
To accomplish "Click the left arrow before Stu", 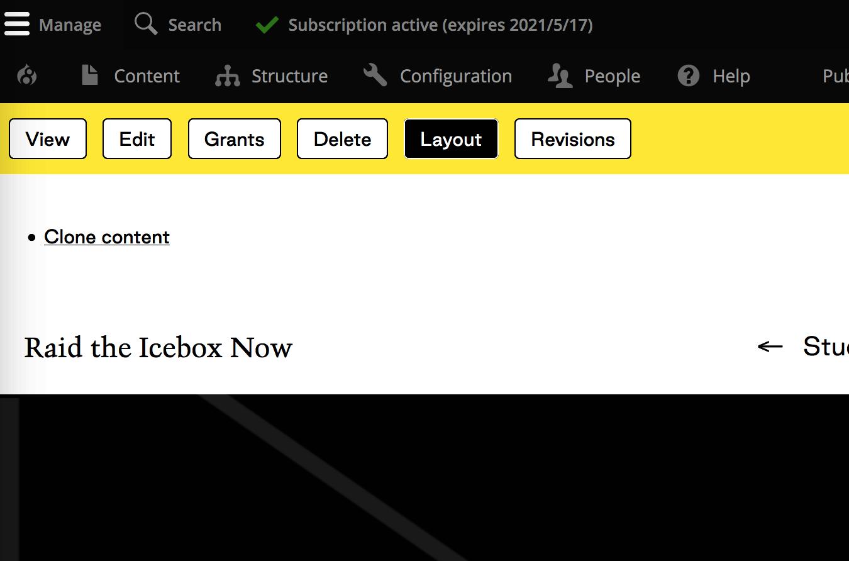I will pyautogui.click(x=770, y=347).
